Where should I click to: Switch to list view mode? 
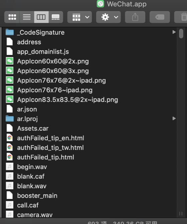pos(27,17)
